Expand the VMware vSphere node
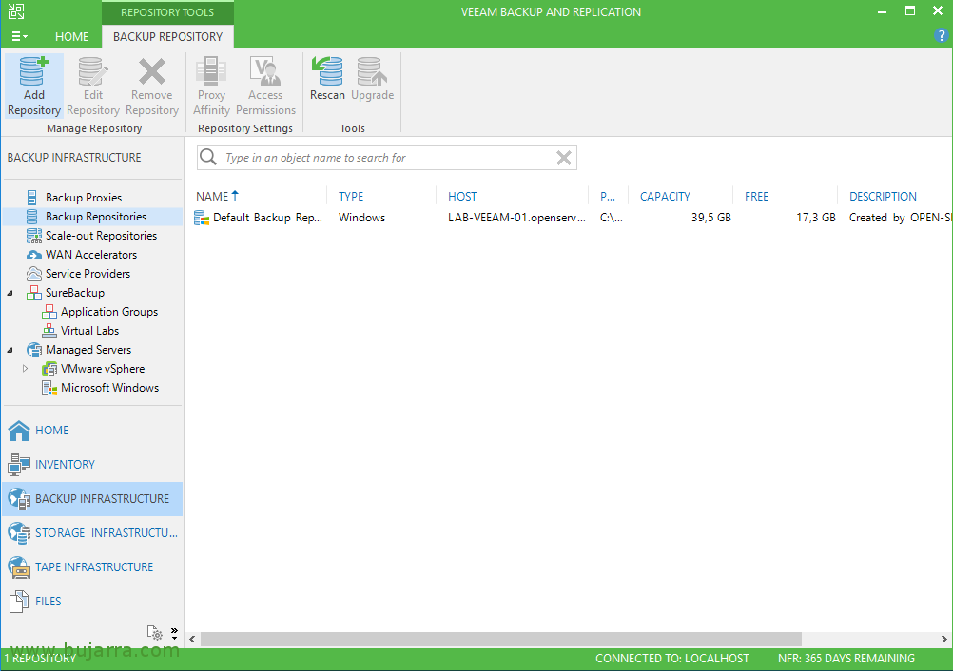953x671 pixels. 25,369
